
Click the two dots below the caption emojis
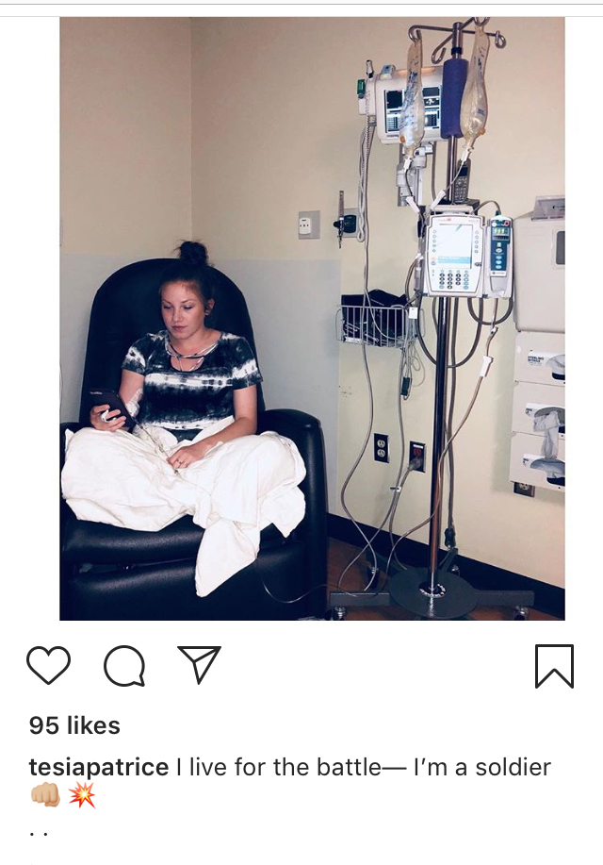(x=38, y=834)
